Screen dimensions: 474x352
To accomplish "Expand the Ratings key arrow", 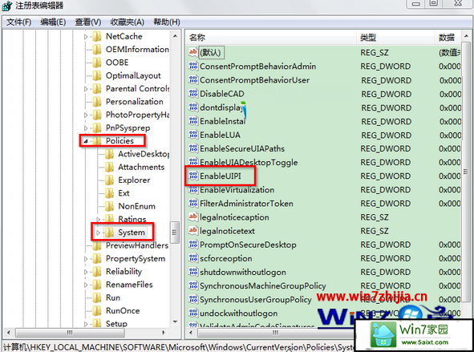I will point(98,219).
